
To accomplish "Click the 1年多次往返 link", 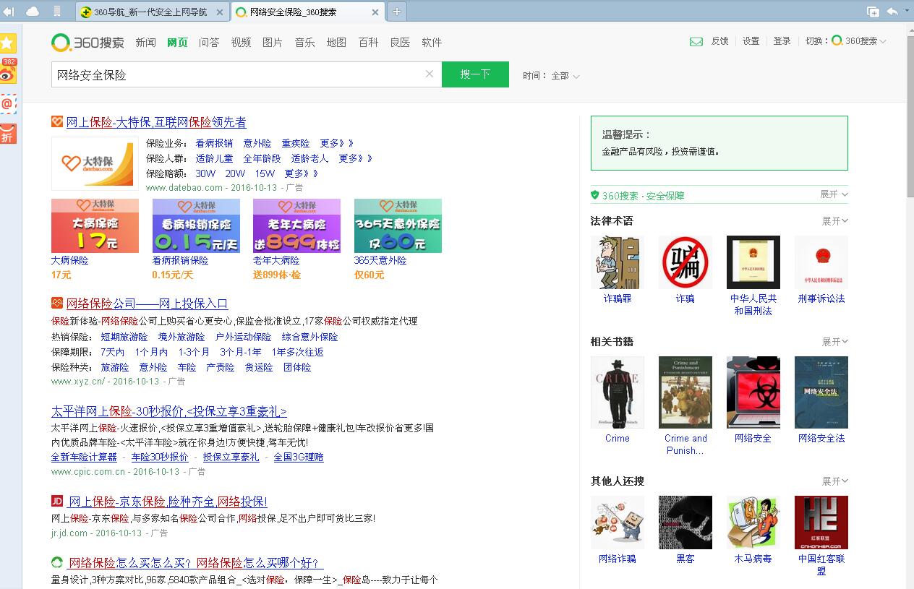I will tap(298, 352).
